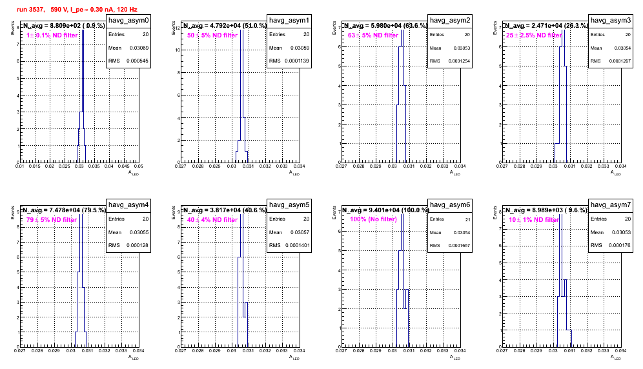
Task: Click RMS 0.0001254 in havg_asym2 box
Action: [x=450, y=61]
